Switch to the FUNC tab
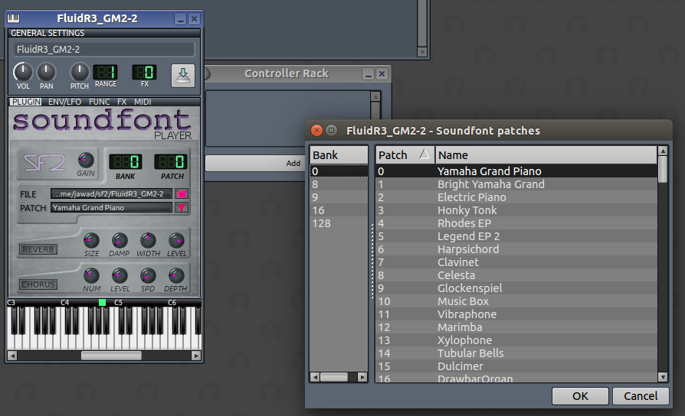Viewport: 685px width, 416px height. [x=99, y=102]
